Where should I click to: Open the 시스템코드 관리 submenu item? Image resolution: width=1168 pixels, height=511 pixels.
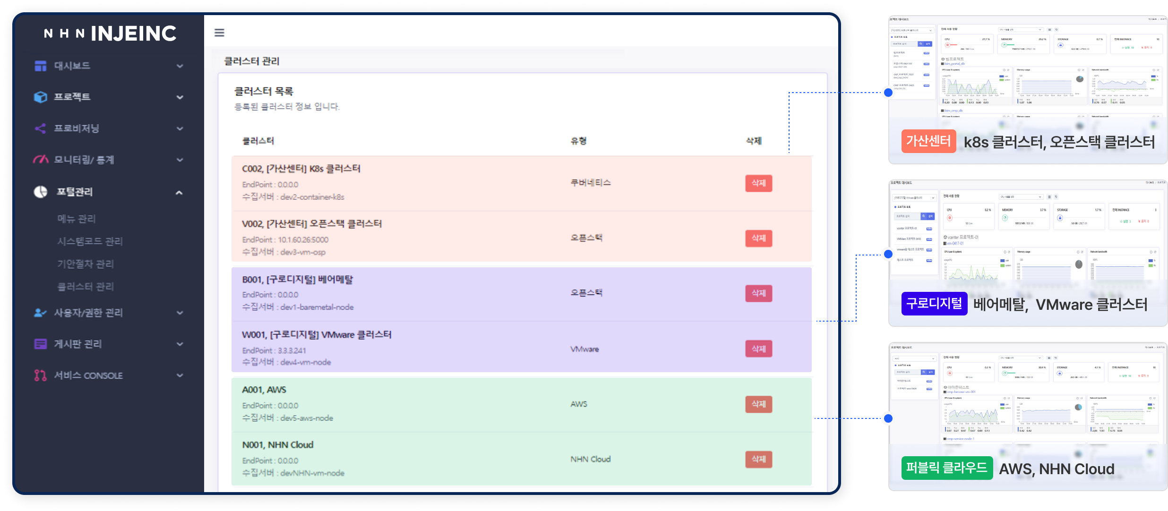90,241
